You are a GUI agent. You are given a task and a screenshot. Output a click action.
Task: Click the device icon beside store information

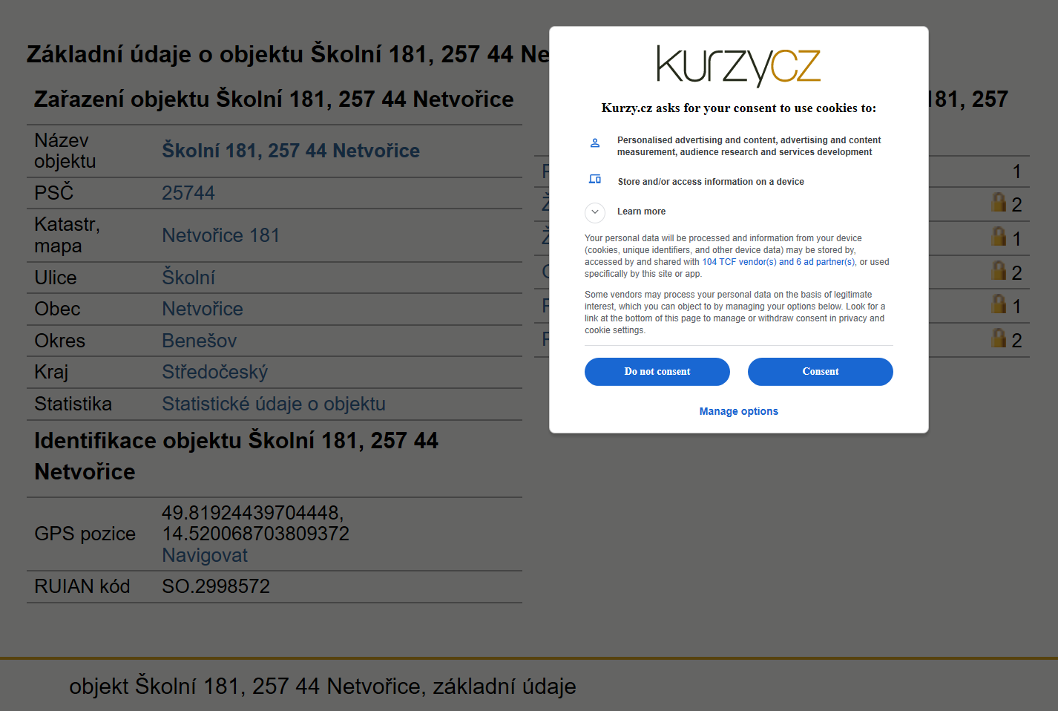pyautogui.click(x=594, y=179)
